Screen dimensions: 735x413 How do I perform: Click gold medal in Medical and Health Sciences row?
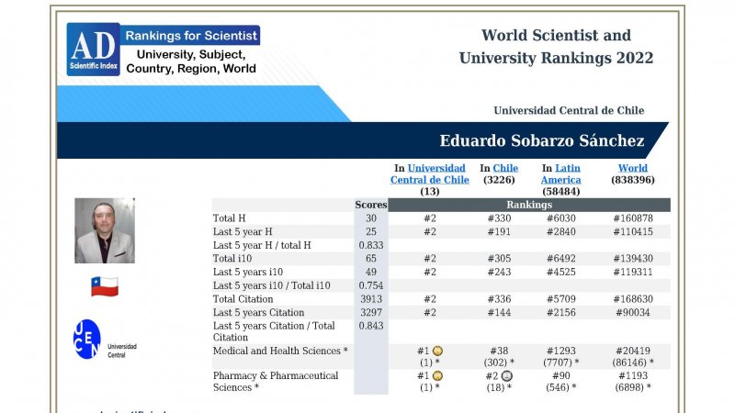(438, 351)
